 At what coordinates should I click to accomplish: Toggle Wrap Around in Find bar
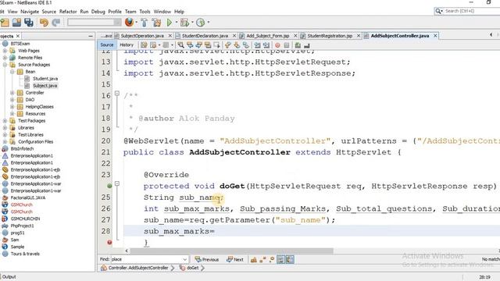(290, 260)
